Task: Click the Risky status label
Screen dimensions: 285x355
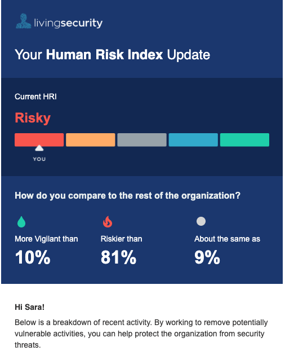Action: (33, 118)
